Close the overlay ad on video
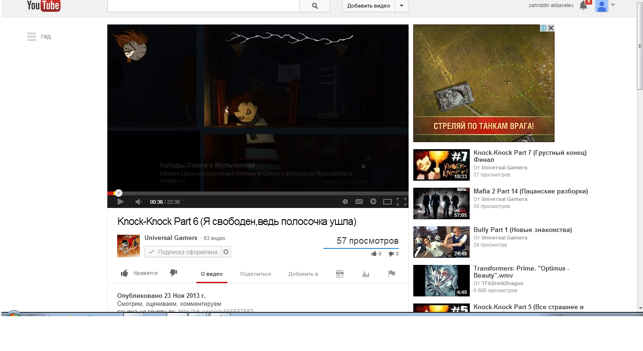The image size is (643, 351). [363, 167]
